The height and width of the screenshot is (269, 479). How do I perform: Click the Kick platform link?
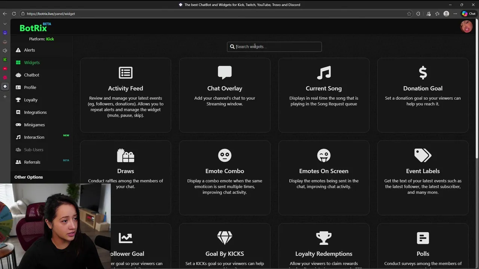50,39
